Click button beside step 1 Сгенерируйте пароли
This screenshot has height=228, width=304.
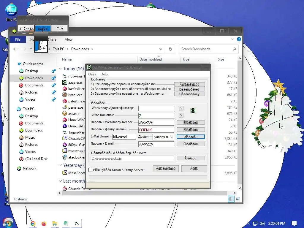point(189,85)
